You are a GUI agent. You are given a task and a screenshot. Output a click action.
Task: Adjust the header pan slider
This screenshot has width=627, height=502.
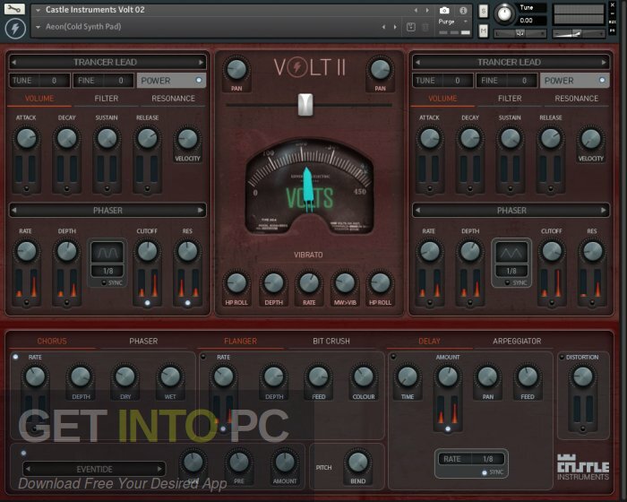520,34
